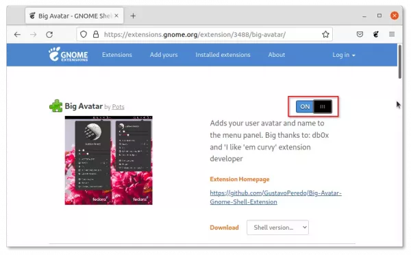The height and width of the screenshot is (255, 411).
Task: Open the Pocket save icon
Action: (x=360, y=34)
